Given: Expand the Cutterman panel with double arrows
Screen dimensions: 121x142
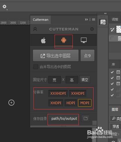Looking at the screenshot, I should click(x=86, y=20).
